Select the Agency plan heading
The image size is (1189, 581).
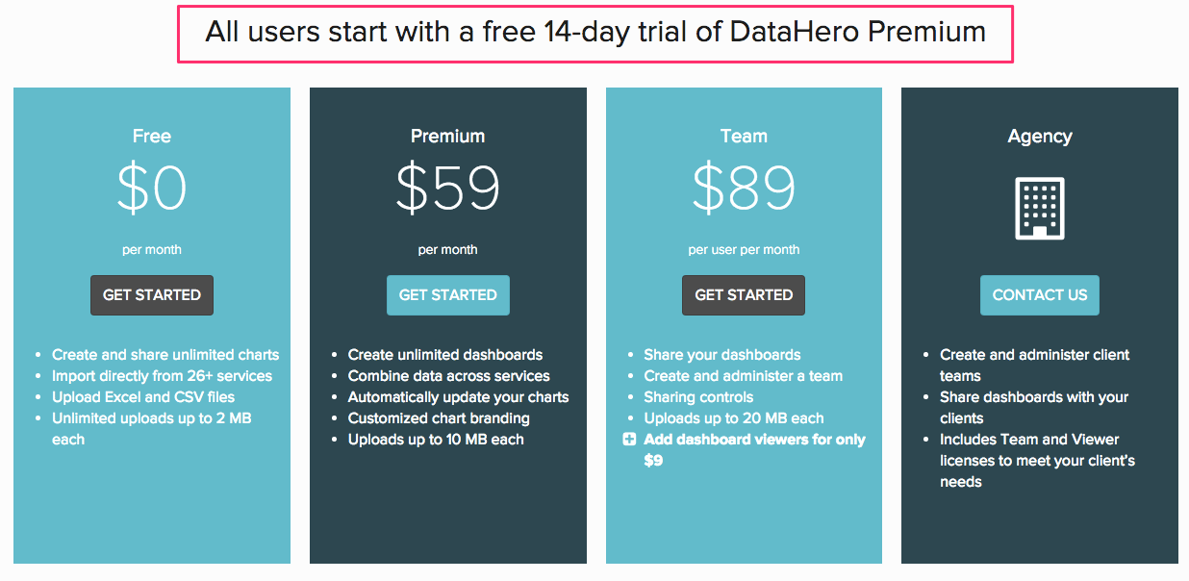(1040, 137)
